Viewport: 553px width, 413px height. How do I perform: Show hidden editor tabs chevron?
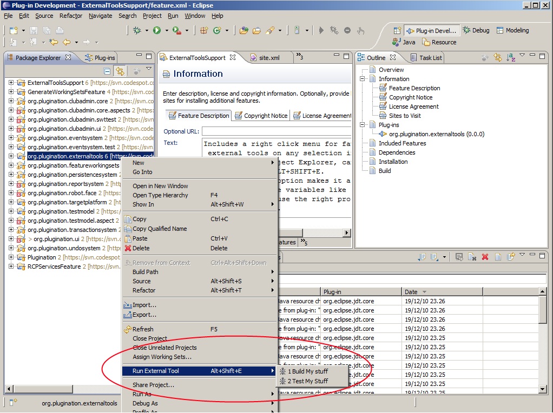click(299, 56)
